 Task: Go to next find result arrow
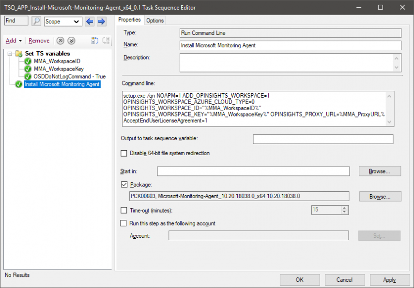tap(101, 21)
